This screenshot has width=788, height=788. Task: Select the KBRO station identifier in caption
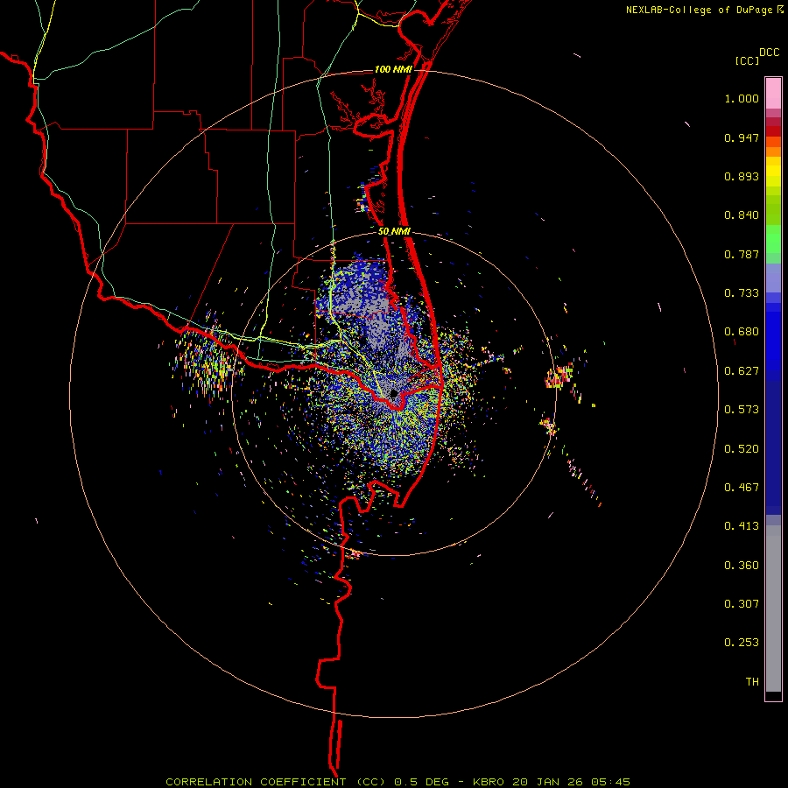490,782
